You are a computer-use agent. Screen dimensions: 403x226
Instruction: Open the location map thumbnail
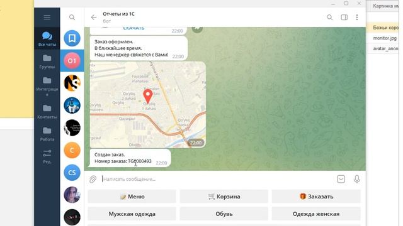coord(148,105)
